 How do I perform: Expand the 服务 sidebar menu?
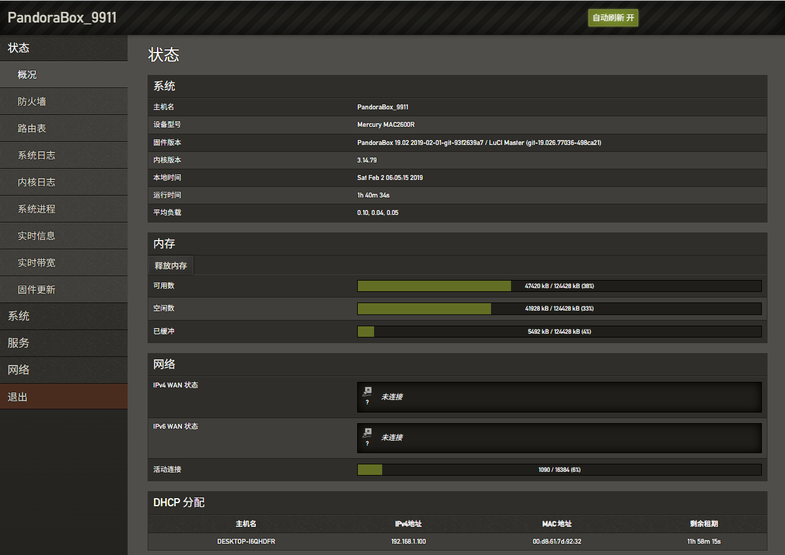[x=64, y=343]
